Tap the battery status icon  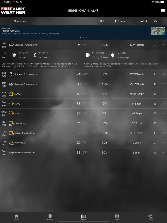[162, 2]
